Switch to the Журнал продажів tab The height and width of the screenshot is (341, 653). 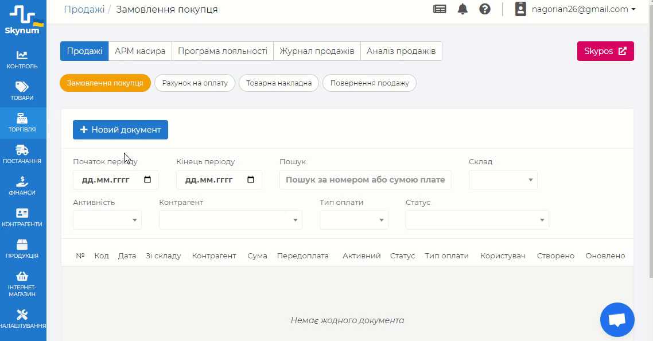pyautogui.click(x=317, y=51)
